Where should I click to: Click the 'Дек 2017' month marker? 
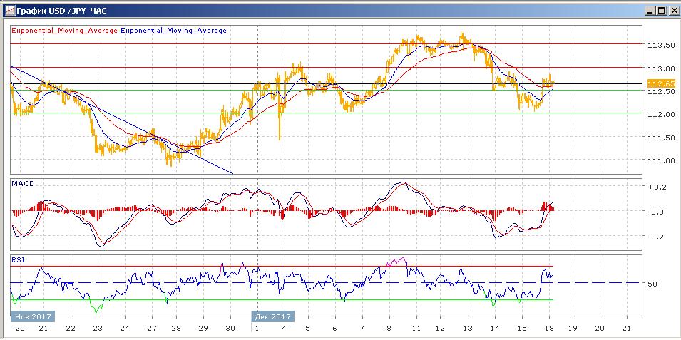(x=272, y=316)
